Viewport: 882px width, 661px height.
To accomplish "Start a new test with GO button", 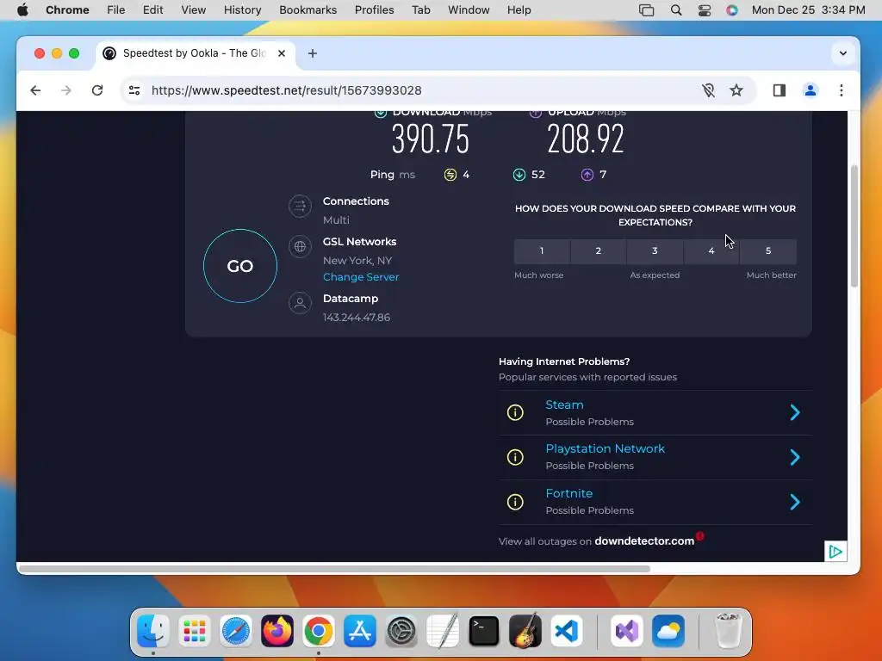I will pos(240,266).
